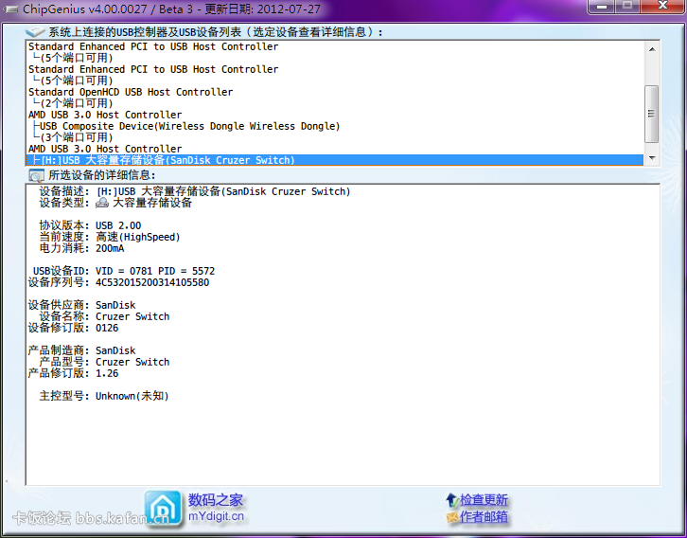Click the VID = 0781 PID = 5572 value
Viewport: 687px width, 538px height.
tap(155, 271)
